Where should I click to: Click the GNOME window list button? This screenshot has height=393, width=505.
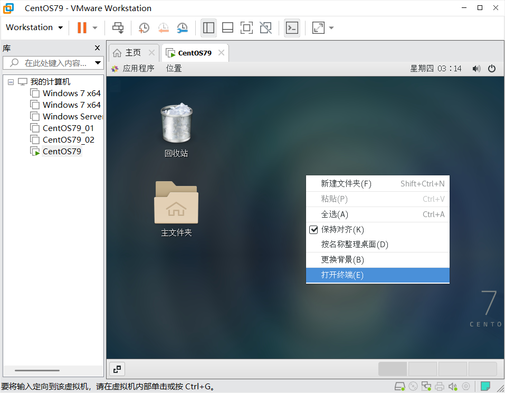click(x=117, y=369)
